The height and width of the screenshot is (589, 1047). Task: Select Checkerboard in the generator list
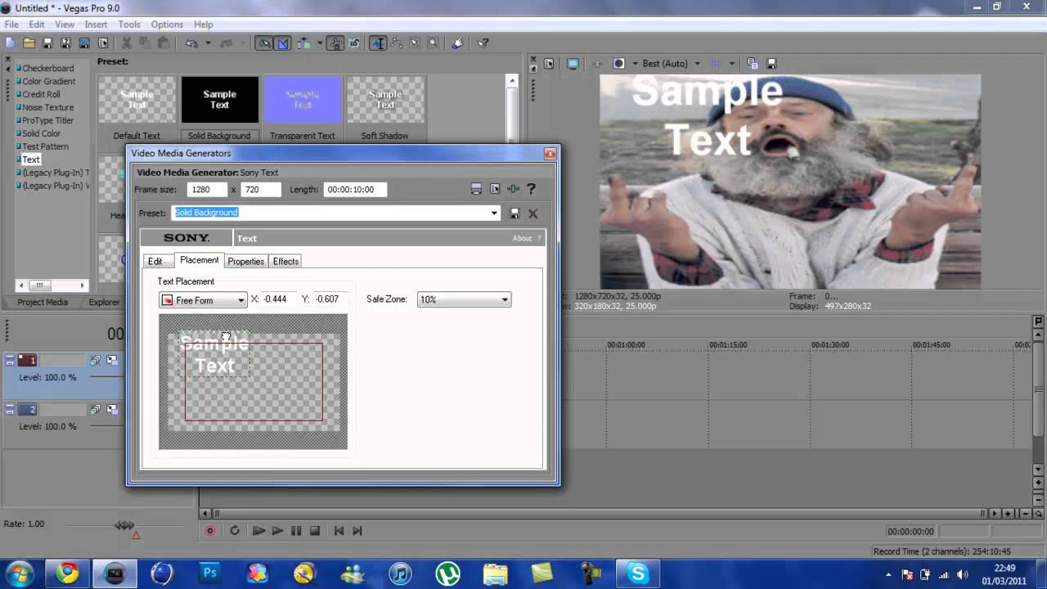(x=47, y=68)
